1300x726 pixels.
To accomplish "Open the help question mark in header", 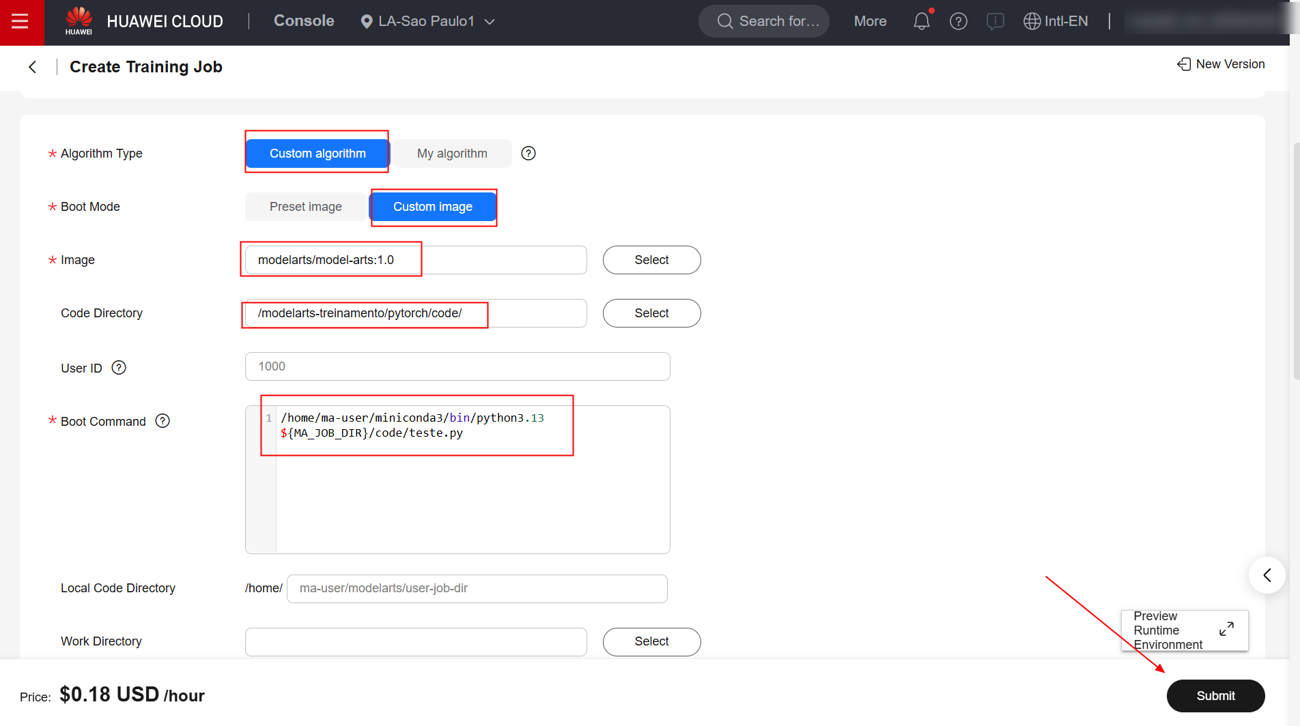I will [958, 22].
